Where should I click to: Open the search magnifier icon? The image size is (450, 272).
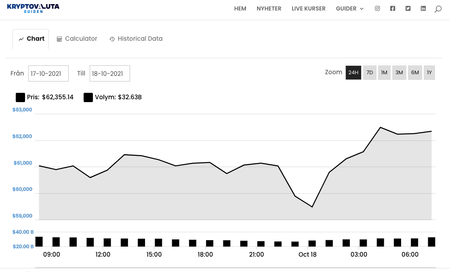click(437, 8)
